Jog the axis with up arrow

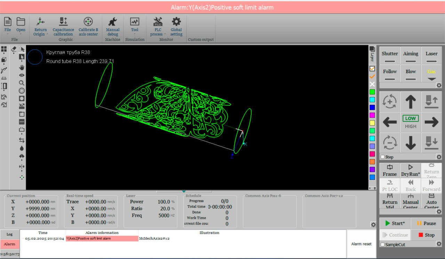pyautogui.click(x=411, y=102)
